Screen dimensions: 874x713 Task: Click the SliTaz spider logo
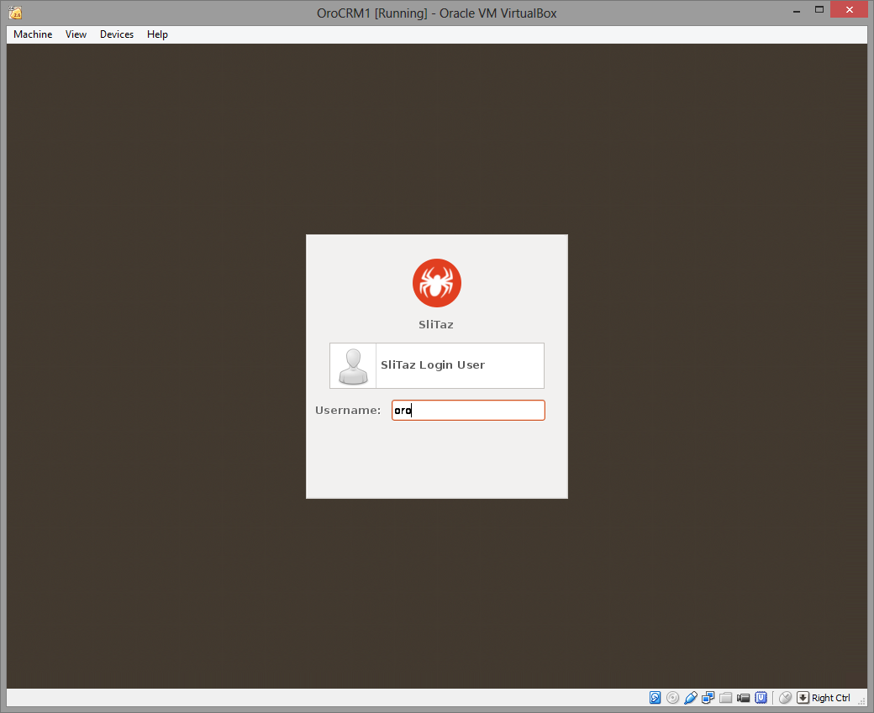[x=437, y=283]
